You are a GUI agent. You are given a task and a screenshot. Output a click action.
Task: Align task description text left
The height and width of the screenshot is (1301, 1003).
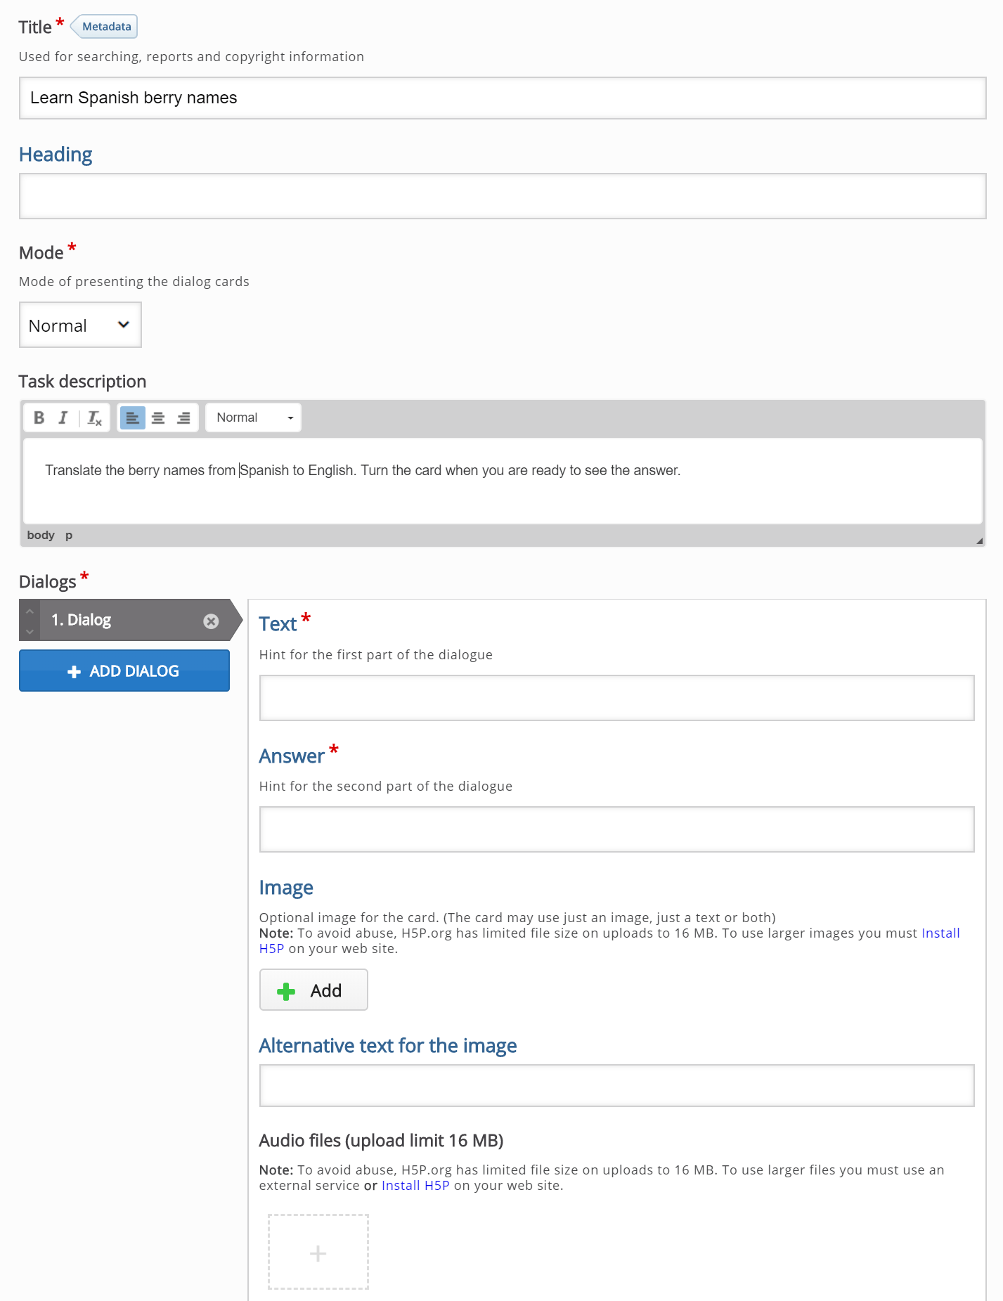tap(132, 418)
